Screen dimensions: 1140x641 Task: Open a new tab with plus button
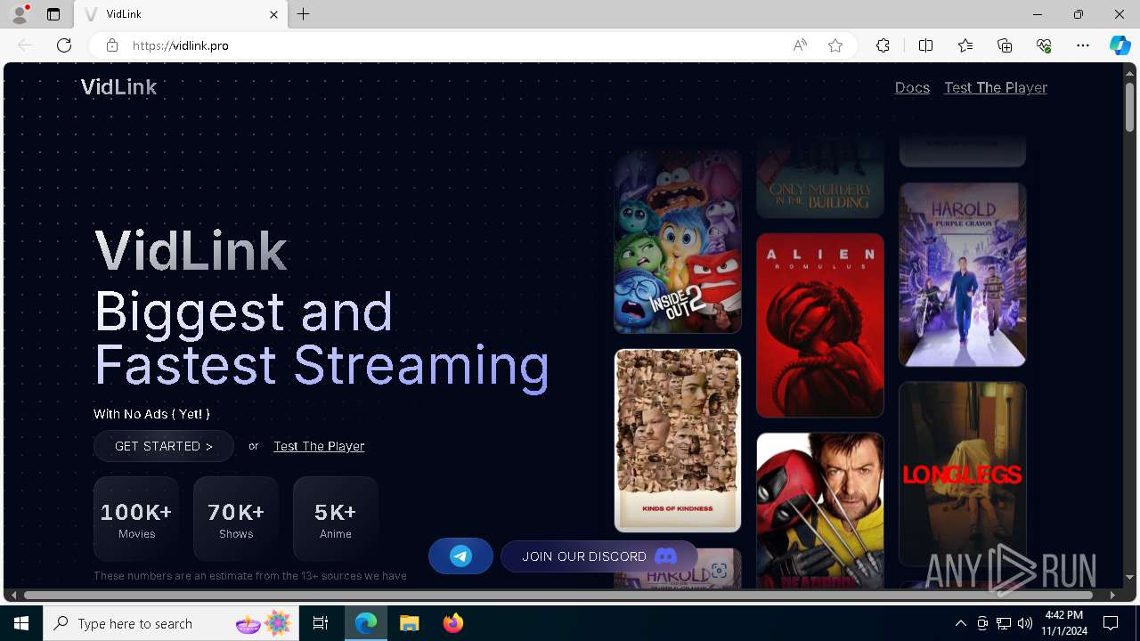(x=304, y=14)
